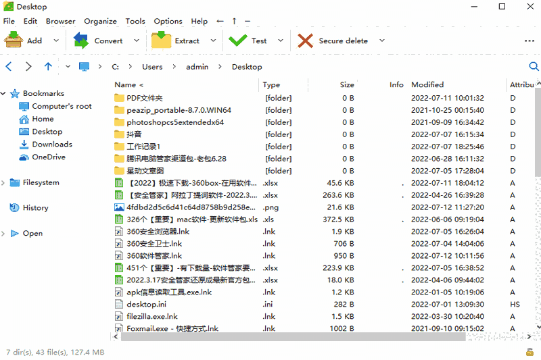Select the filezilla.exe.lnk file name
This screenshot has height=360, width=541.
[151, 316]
